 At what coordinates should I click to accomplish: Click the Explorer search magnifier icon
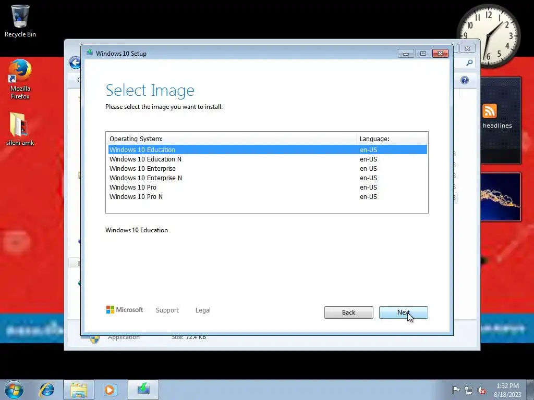[469, 63]
